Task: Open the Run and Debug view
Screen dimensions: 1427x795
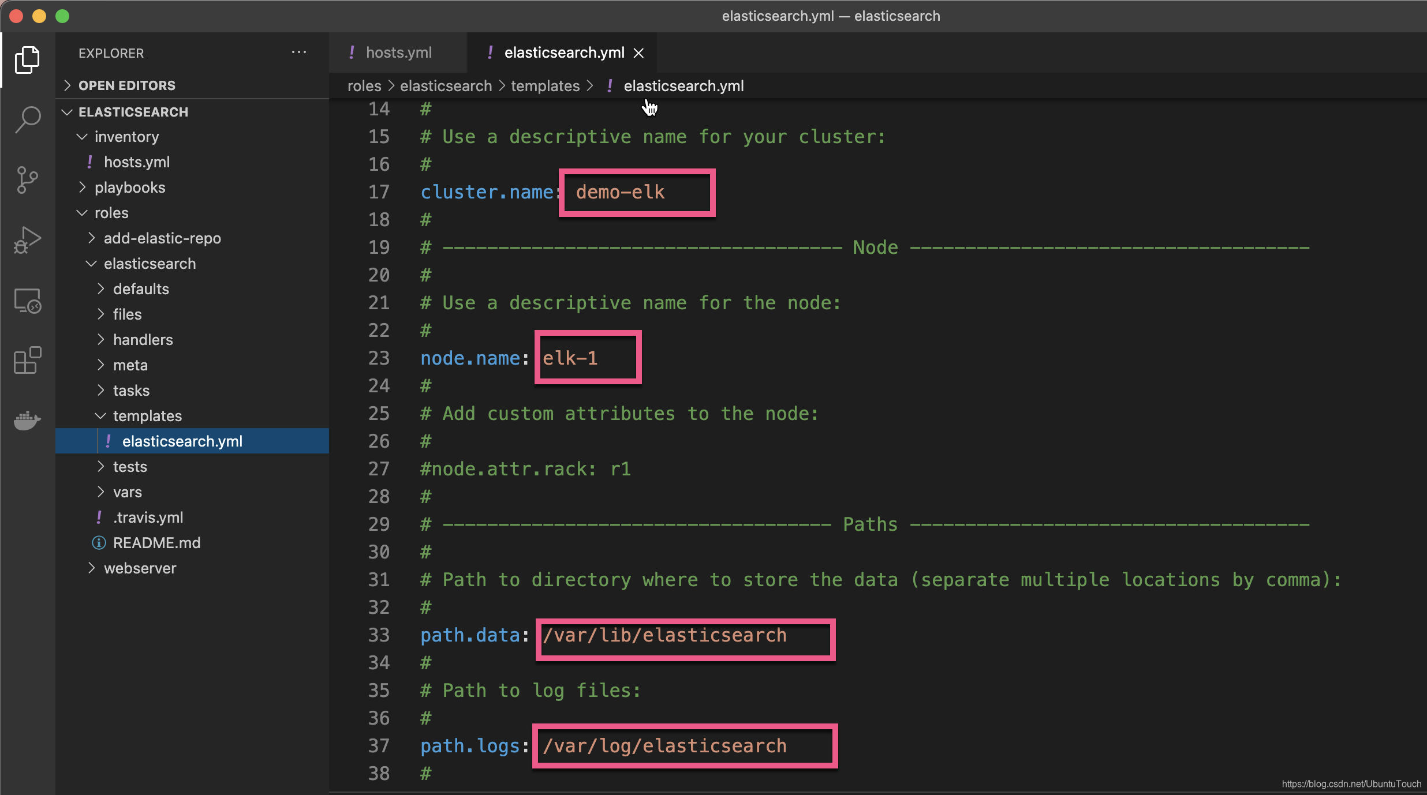Action: [x=27, y=240]
